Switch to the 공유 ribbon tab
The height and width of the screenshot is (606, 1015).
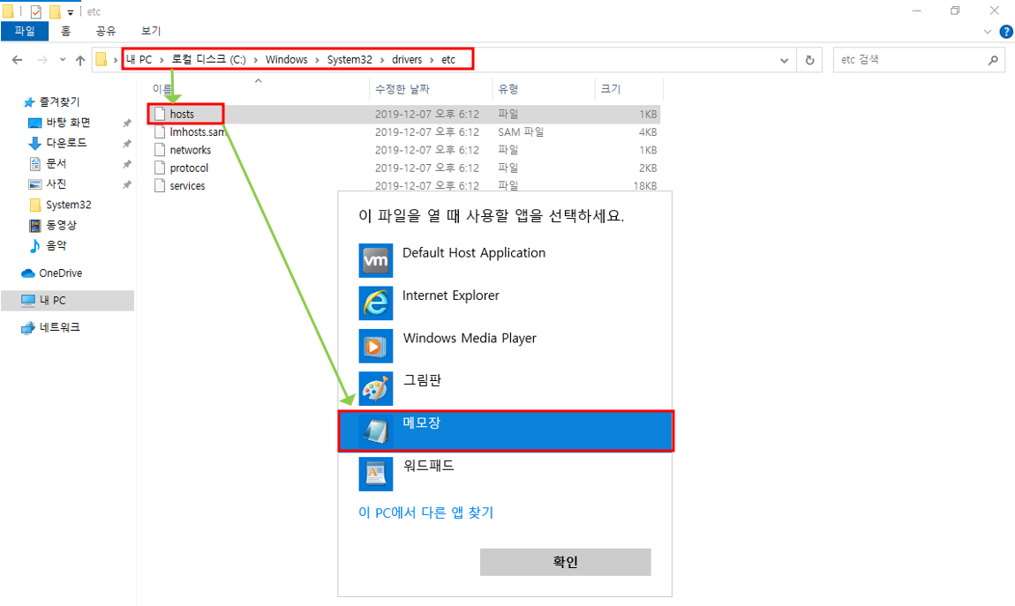click(x=106, y=30)
